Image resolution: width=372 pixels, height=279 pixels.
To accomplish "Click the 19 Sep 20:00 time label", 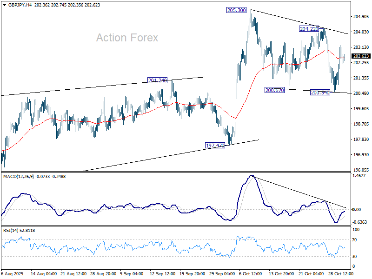I will point(192,274).
